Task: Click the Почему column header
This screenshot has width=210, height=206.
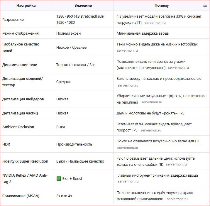Action: pos(162,5)
